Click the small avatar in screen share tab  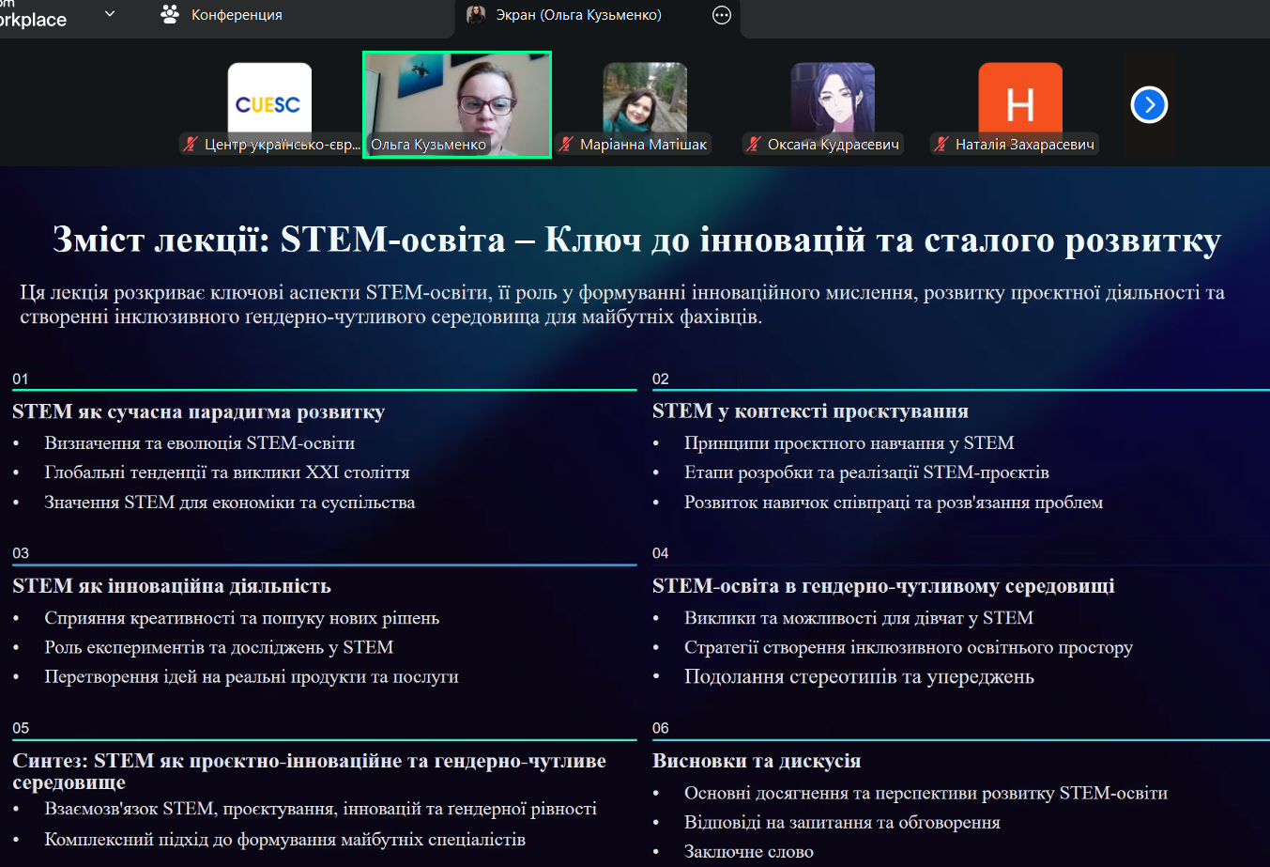coord(476,15)
